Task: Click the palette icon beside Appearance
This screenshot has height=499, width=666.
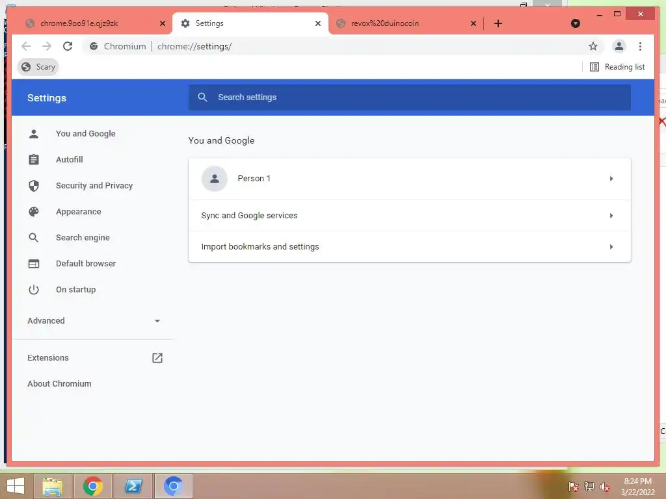Action: tap(34, 211)
